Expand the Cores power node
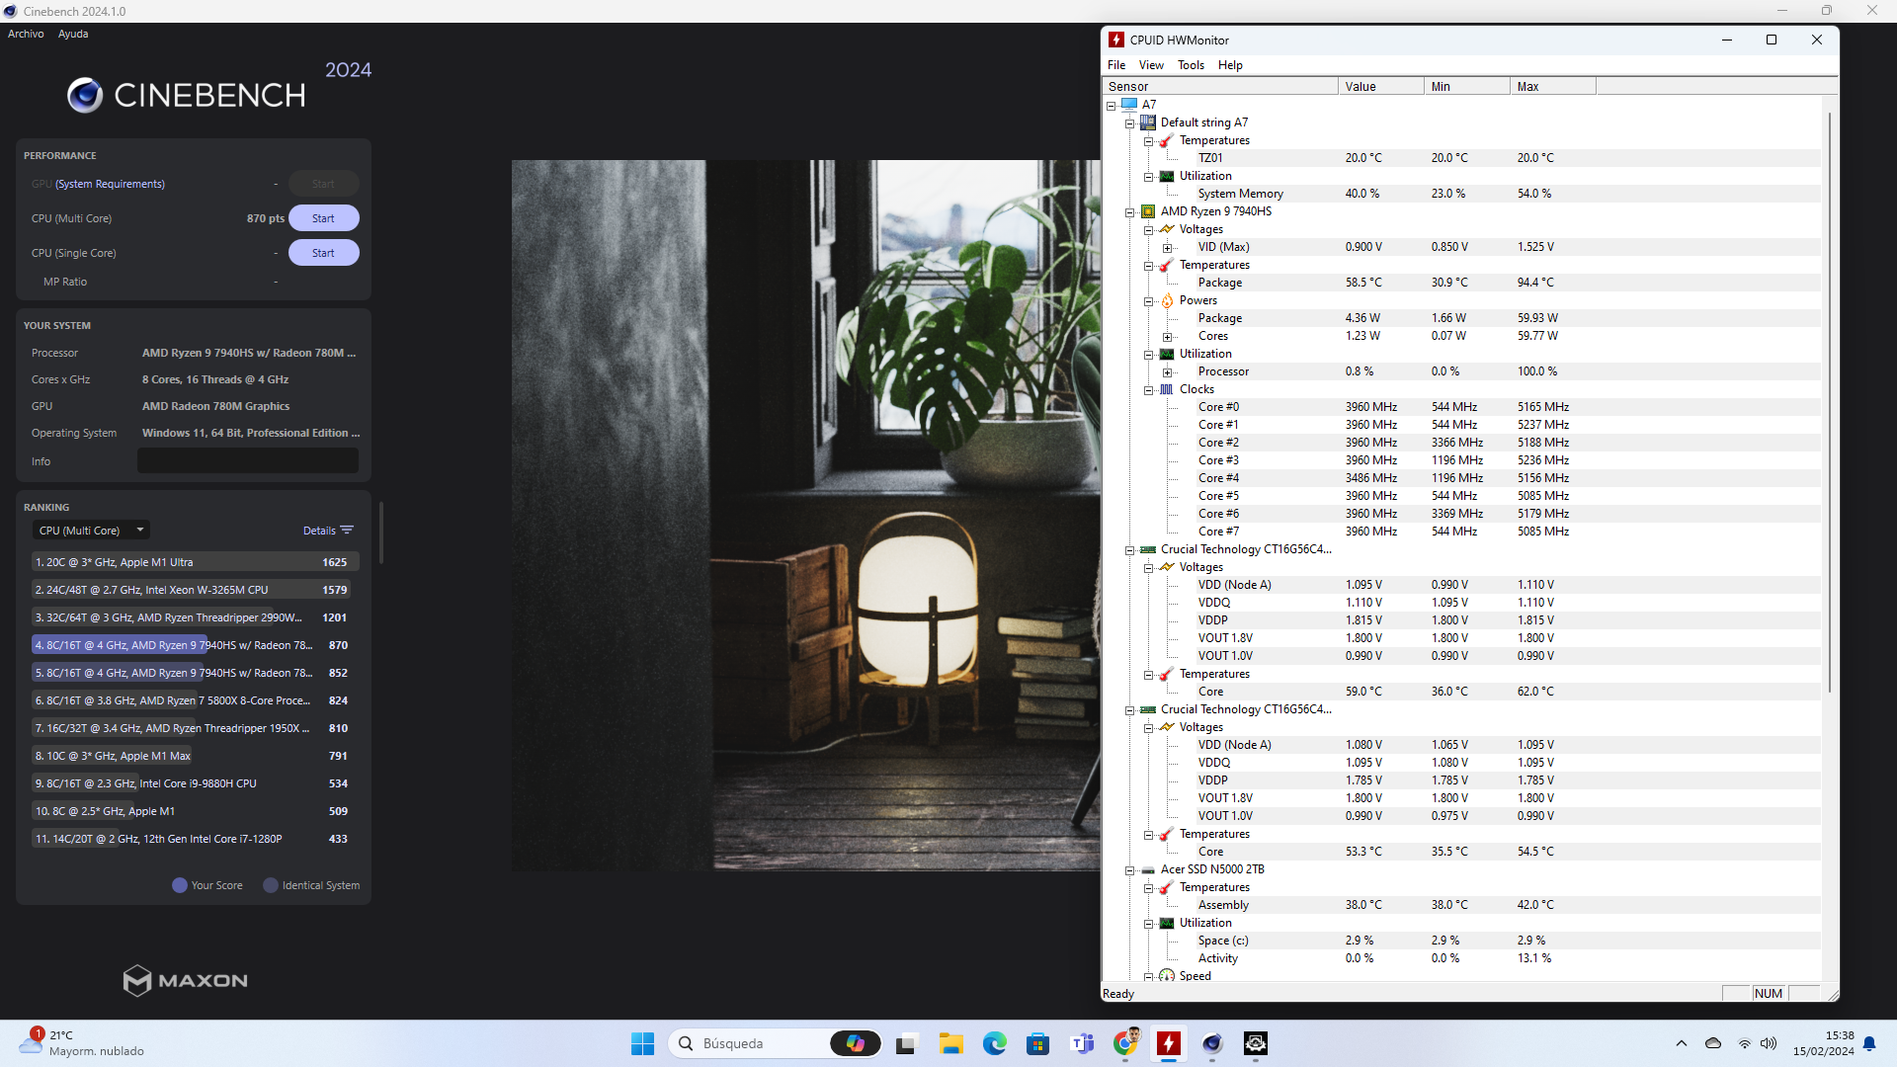Image resolution: width=1897 pixels, height=1067 pixels. (x=1167, y=336)
